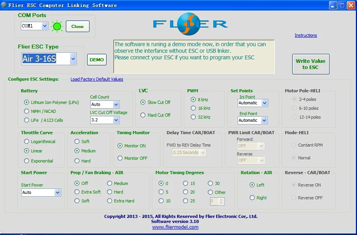
Task: Open LVC Cut Off Voltage dropdown
Action: point(116,120)
